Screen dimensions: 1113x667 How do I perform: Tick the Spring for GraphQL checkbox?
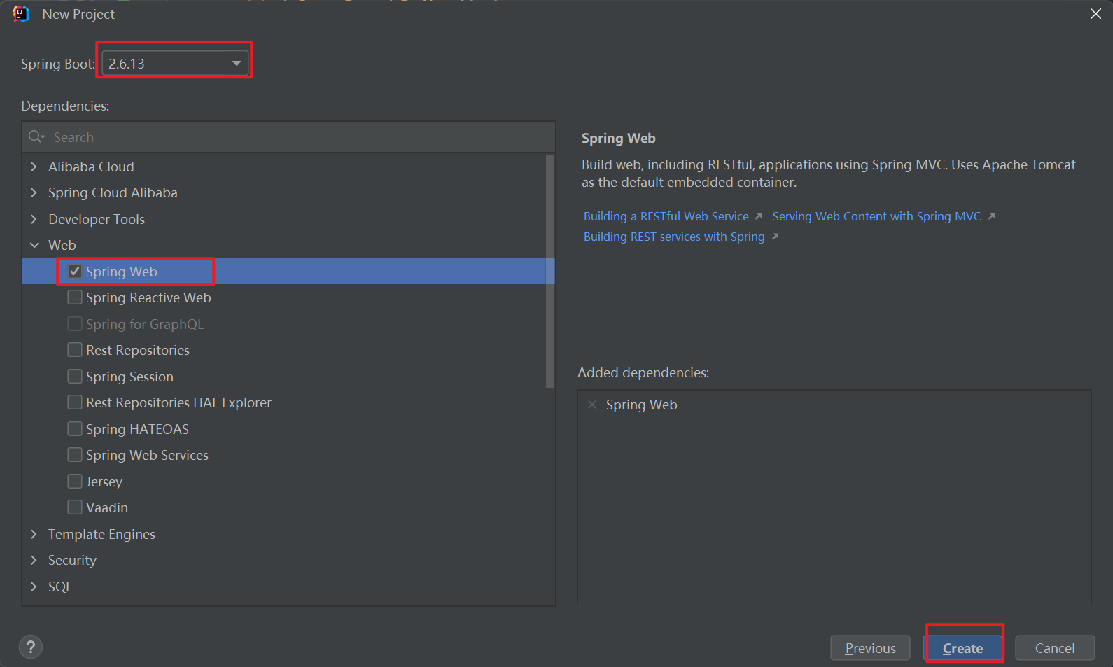[x=75, y=324]
